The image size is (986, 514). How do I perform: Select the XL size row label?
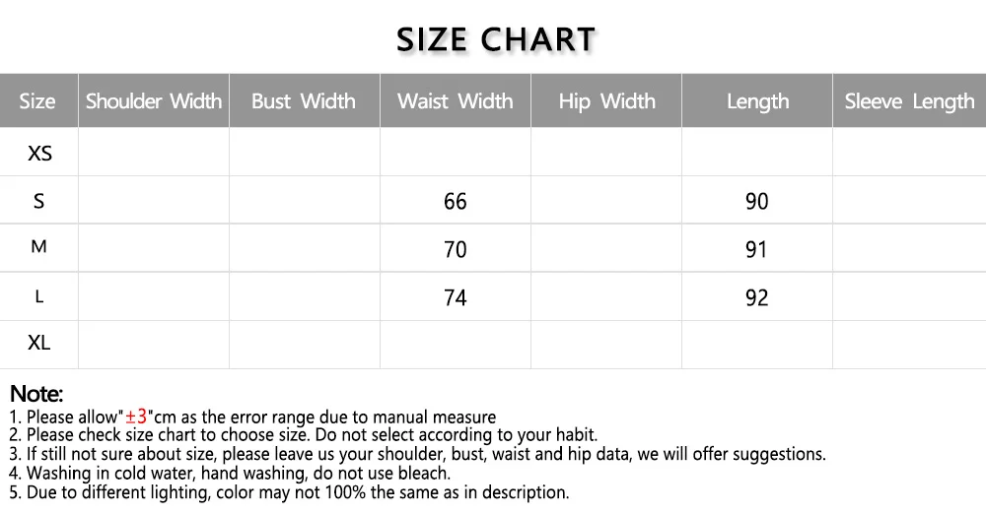pos(39,344)
